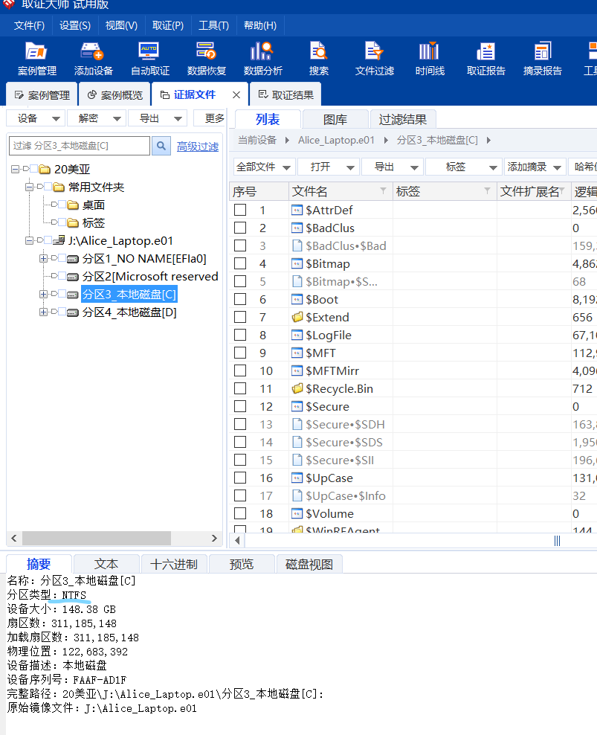
Task: Open 文件过滤 (File Filter) tool
Action: tap(375, 59)
